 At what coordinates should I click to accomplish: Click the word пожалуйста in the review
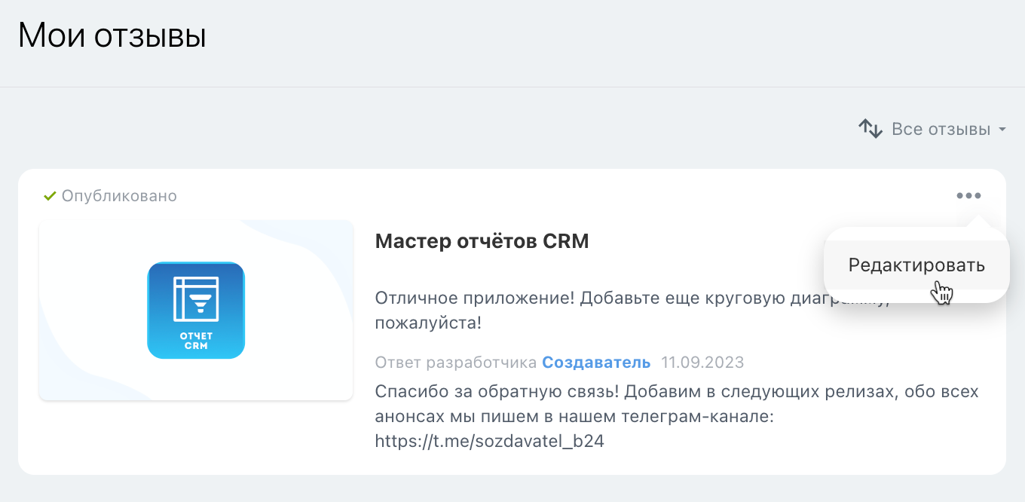click(428, 323)
